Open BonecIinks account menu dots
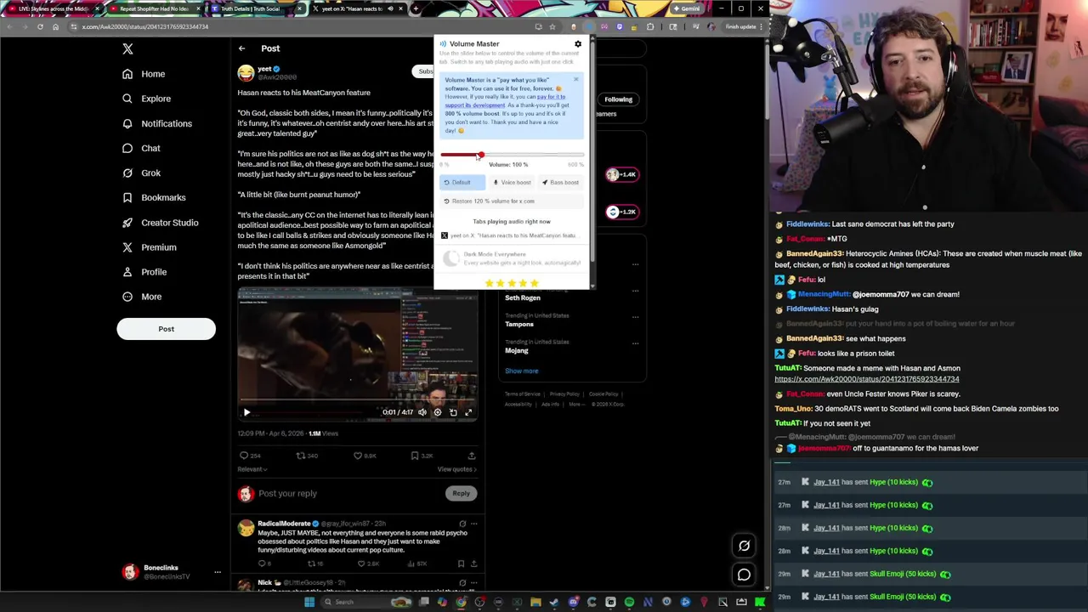Viewport: 1088px width, 612px height. point(218,572)
